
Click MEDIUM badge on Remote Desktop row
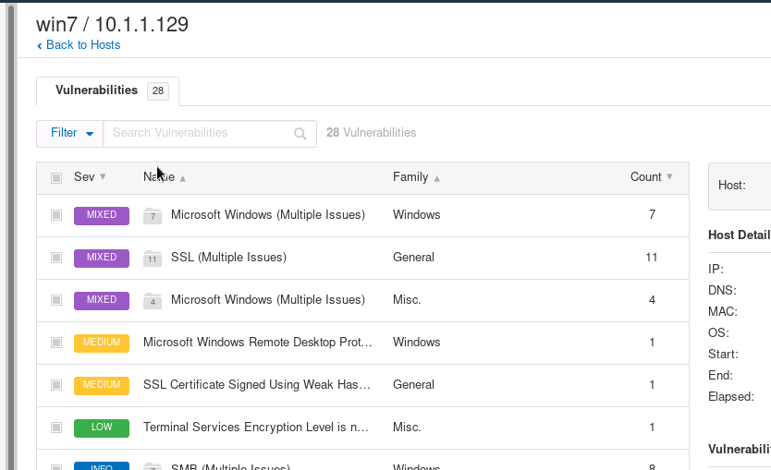[102, 343]
